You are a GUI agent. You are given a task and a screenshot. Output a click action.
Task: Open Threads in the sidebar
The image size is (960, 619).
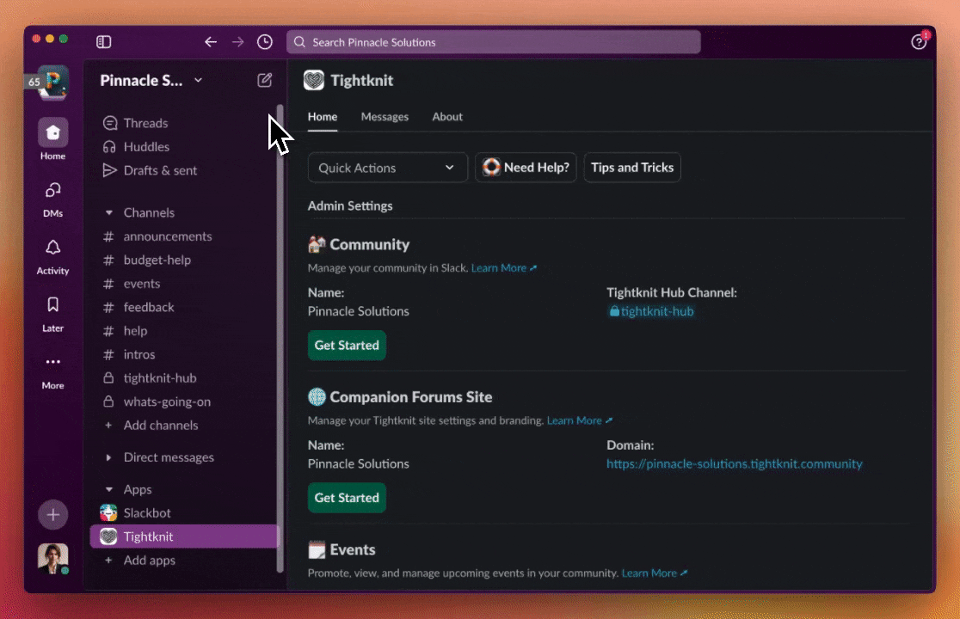[145, 123]
